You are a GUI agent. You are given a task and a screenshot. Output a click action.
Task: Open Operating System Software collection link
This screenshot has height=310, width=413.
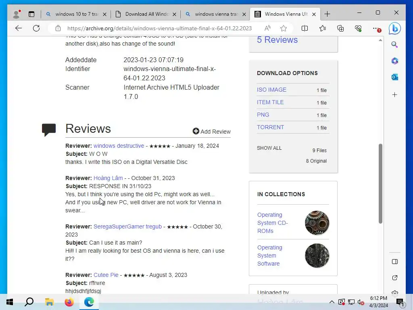[x=270, y=256]
